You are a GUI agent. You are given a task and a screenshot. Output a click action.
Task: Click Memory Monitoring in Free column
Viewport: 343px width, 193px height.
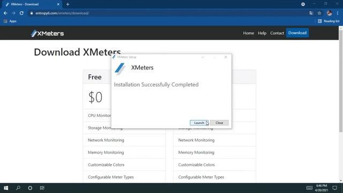click(106, 152)
